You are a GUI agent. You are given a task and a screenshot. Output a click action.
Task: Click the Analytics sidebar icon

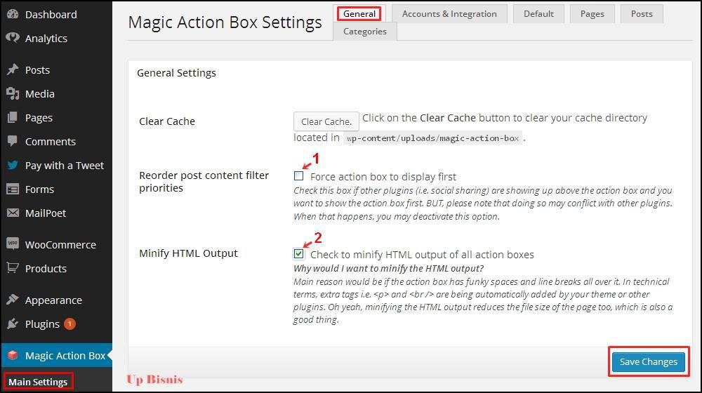click(13, 38)
